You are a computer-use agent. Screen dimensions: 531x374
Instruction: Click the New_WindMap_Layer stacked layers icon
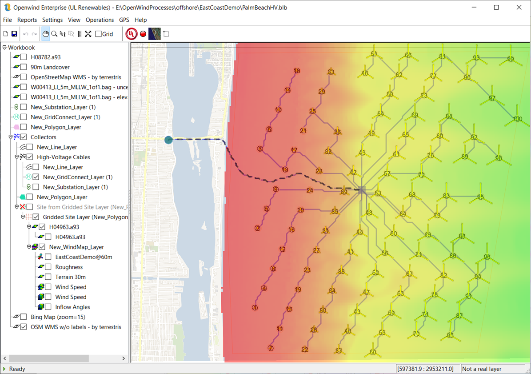tap(35, 247)
